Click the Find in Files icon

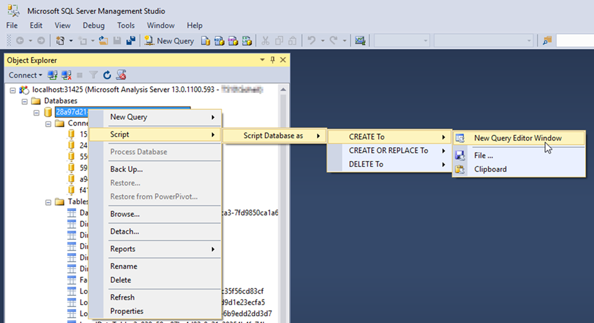[547, 41]
